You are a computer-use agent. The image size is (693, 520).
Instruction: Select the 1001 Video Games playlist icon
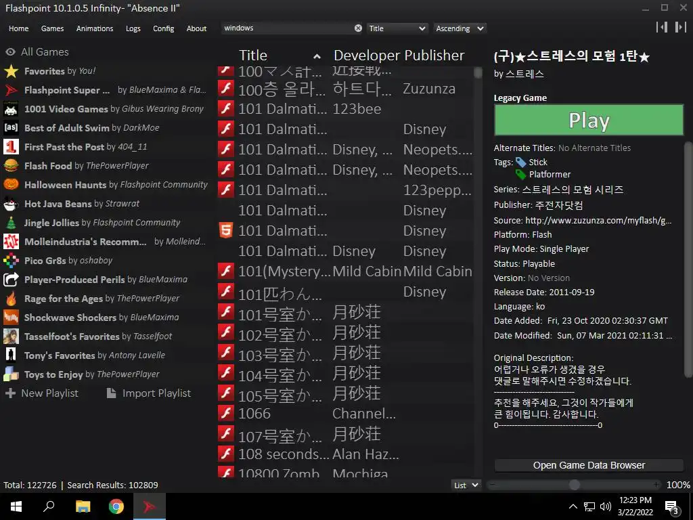(x=11, y=109)
